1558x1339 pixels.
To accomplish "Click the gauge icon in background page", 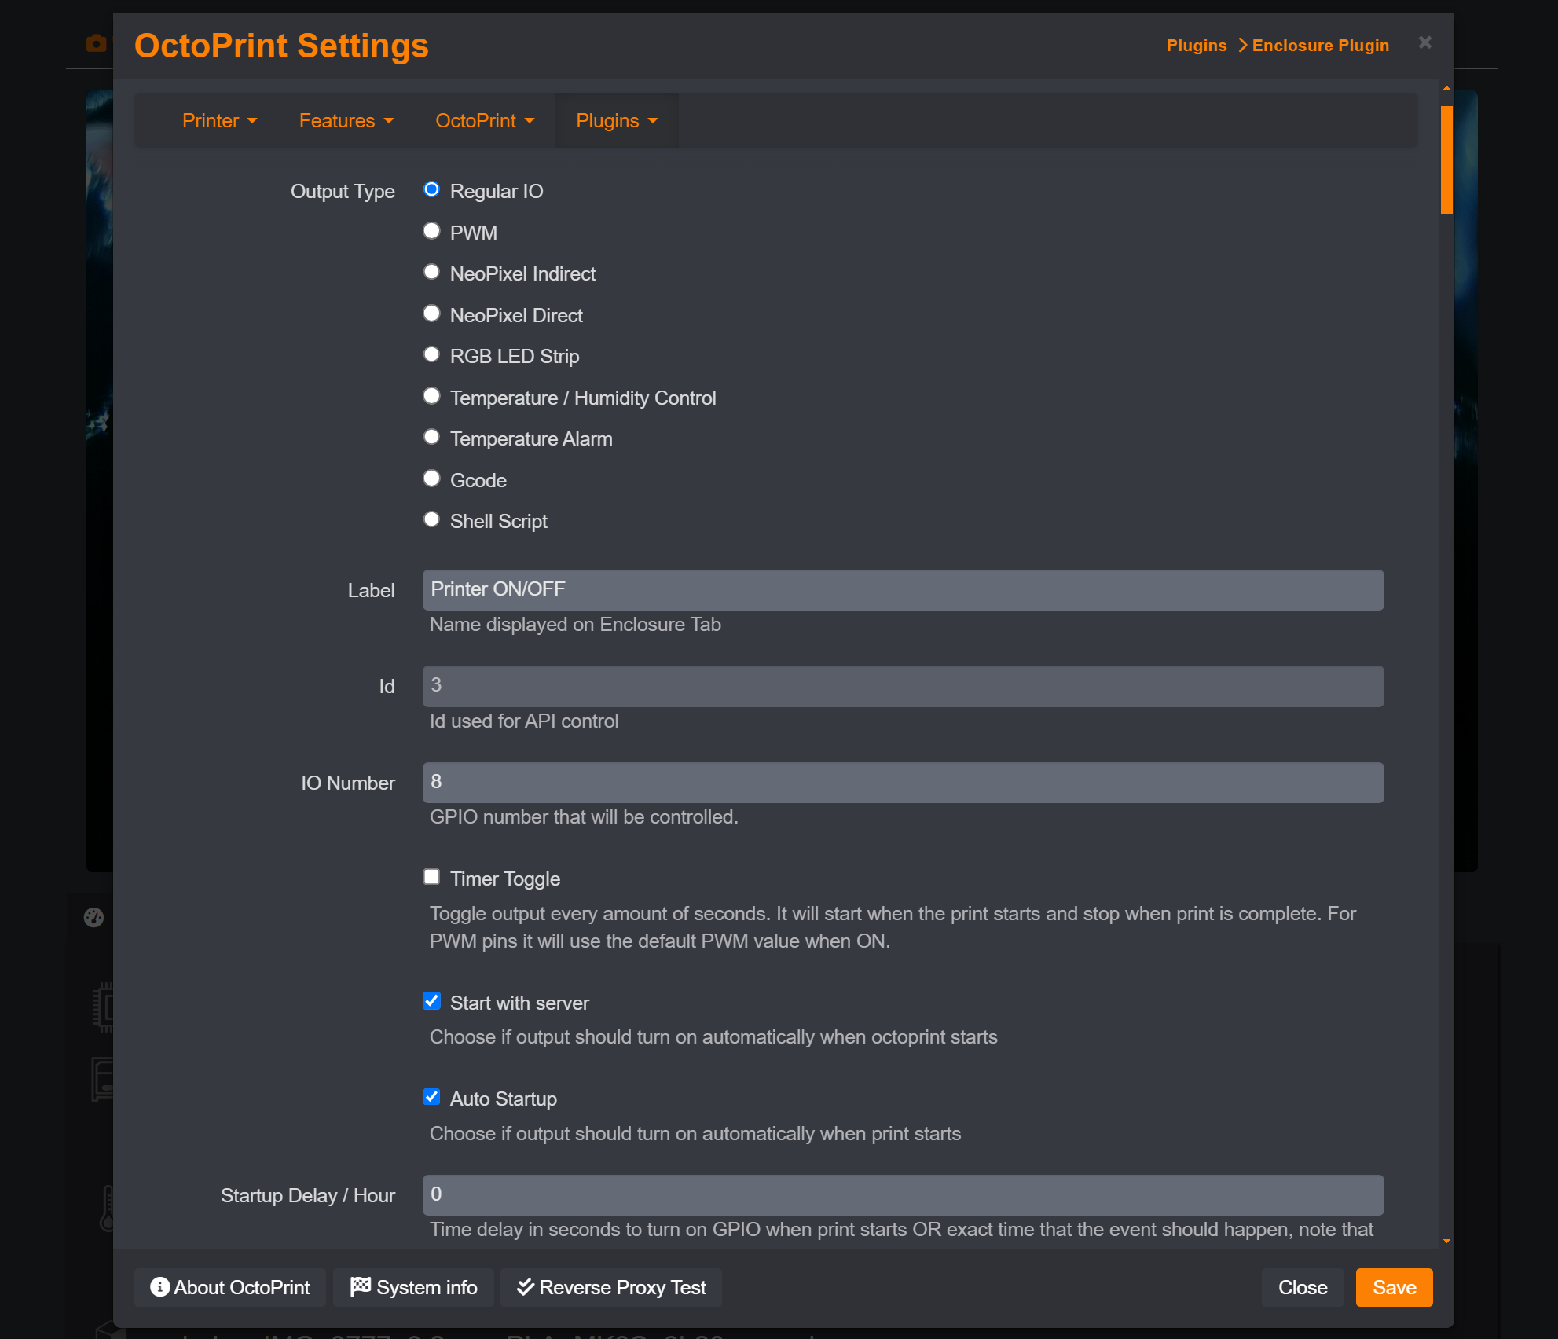I will click(93, 917).
